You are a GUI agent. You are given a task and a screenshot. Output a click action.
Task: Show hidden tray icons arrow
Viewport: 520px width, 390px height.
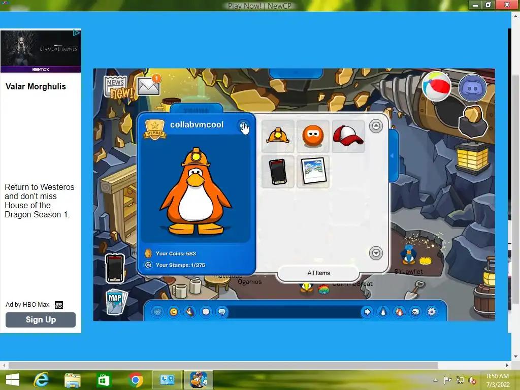pyautogui.click(x=435, y=380)
